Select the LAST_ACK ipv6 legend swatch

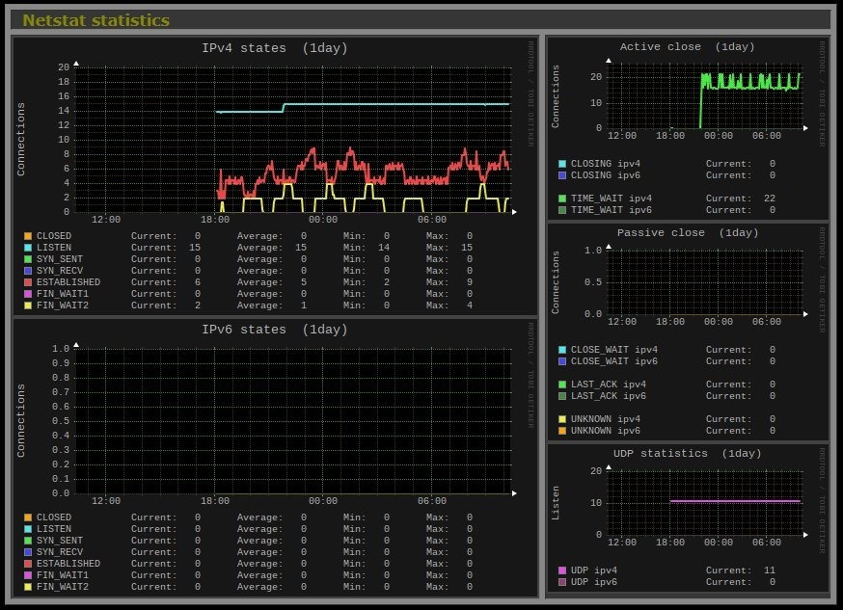pos(563,396)
